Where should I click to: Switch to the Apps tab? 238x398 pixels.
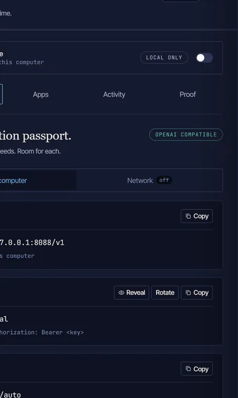pos(41,95)
